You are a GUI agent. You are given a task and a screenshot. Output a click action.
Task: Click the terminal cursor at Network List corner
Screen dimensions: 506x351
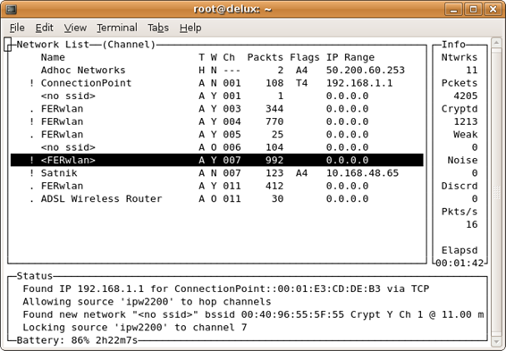coord(7,45)
